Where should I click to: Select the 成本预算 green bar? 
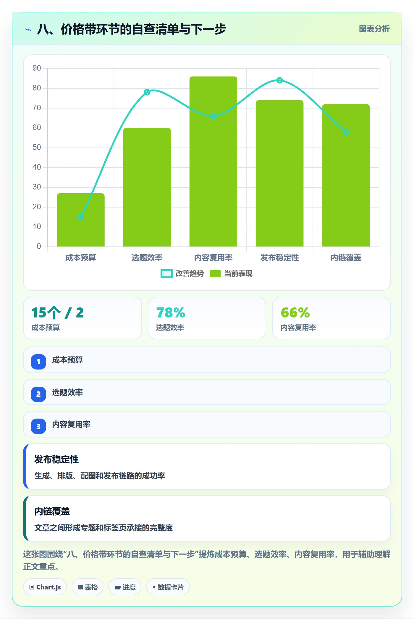coord(81,220)
